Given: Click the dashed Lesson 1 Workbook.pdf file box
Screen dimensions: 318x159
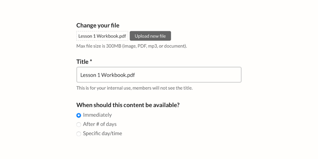Looking at the screenshot, I should pyautogui.click(x=102, y=36).
